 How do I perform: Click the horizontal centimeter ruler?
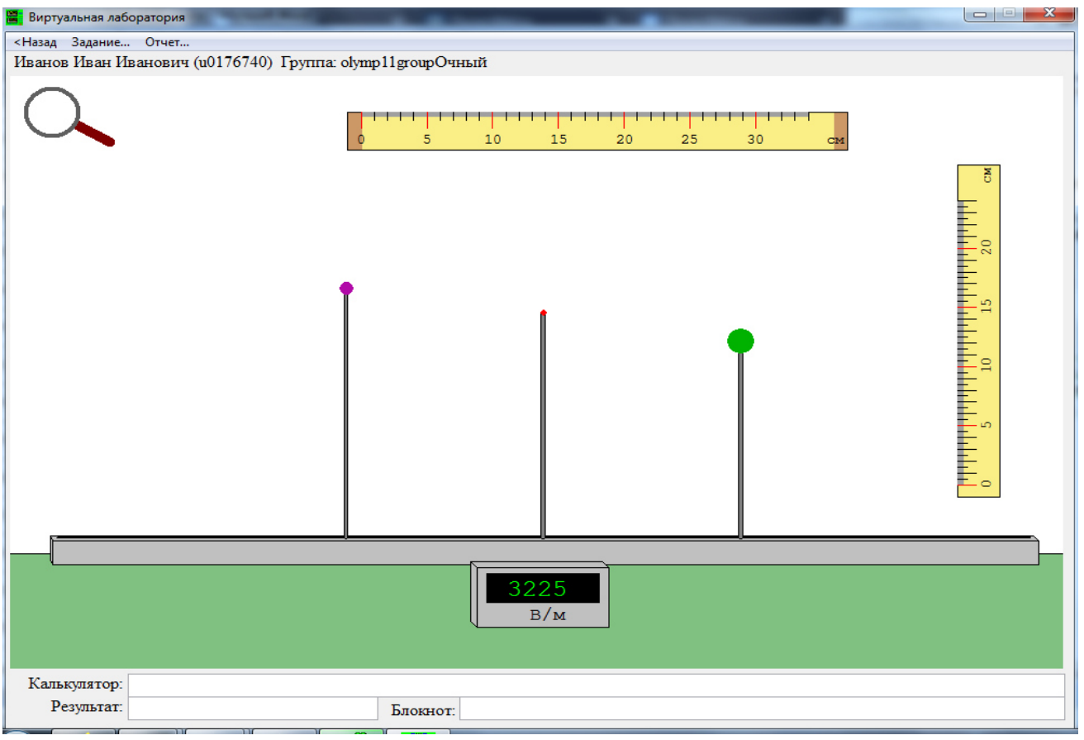tap(597, 131)
